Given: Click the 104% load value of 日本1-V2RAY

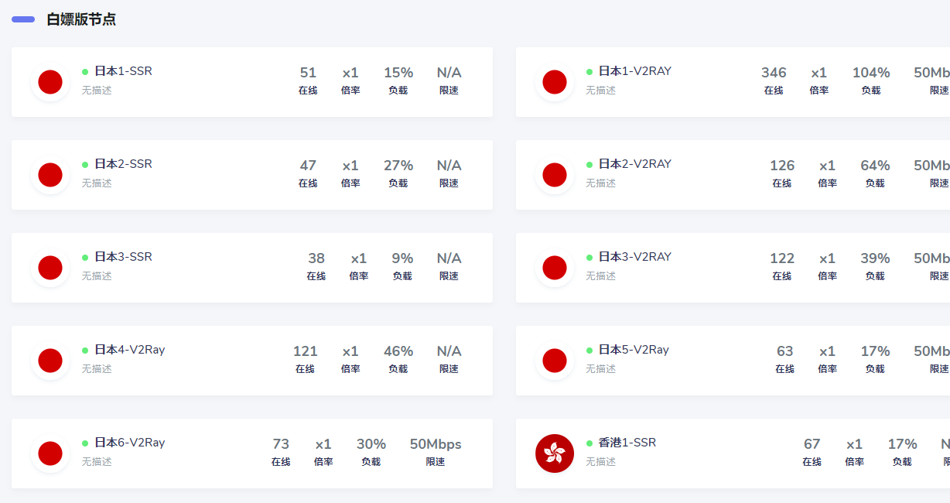Looking at the screenshot, I should (x=871, y=73).
